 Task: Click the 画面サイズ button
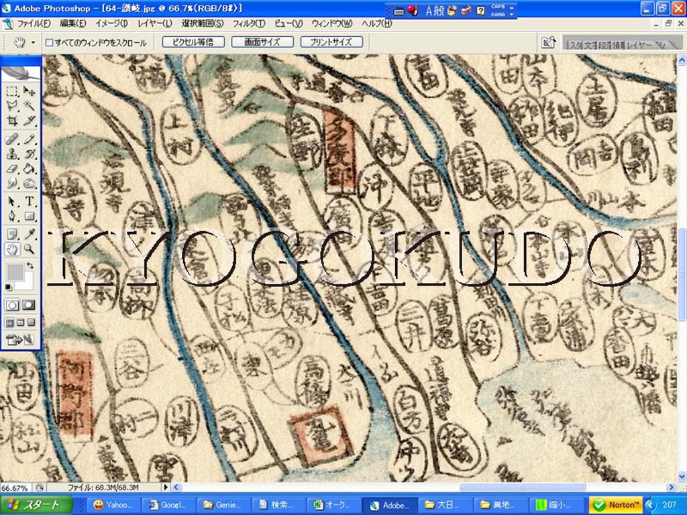pyautogui.click(x=262, y=42)
